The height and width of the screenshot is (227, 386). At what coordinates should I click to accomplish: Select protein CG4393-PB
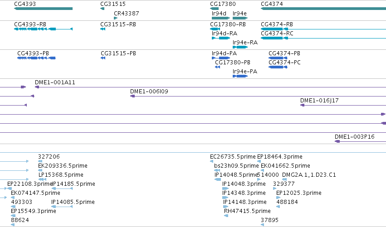pyautogui.click(x=33, y=53)
